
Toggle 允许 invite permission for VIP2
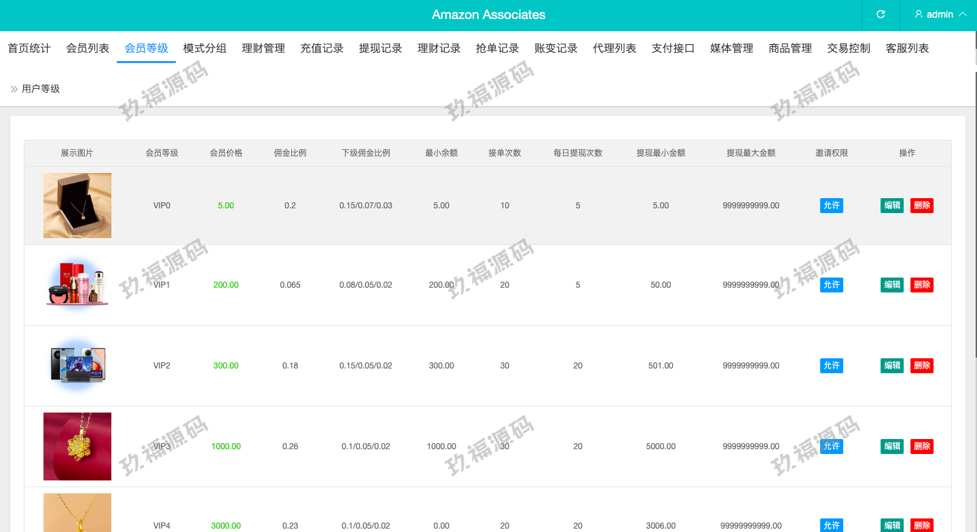pos(832,366)
